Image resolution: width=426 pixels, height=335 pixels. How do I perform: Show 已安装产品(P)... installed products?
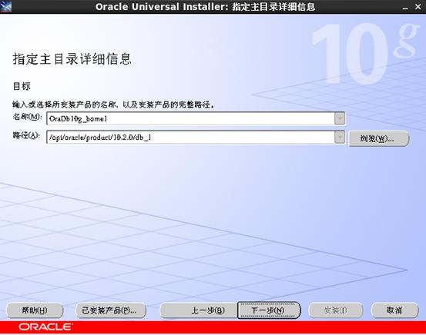pos(110,310)
